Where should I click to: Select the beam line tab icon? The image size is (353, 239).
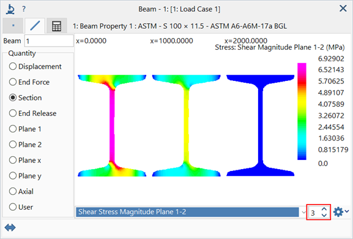pos(35,26)
